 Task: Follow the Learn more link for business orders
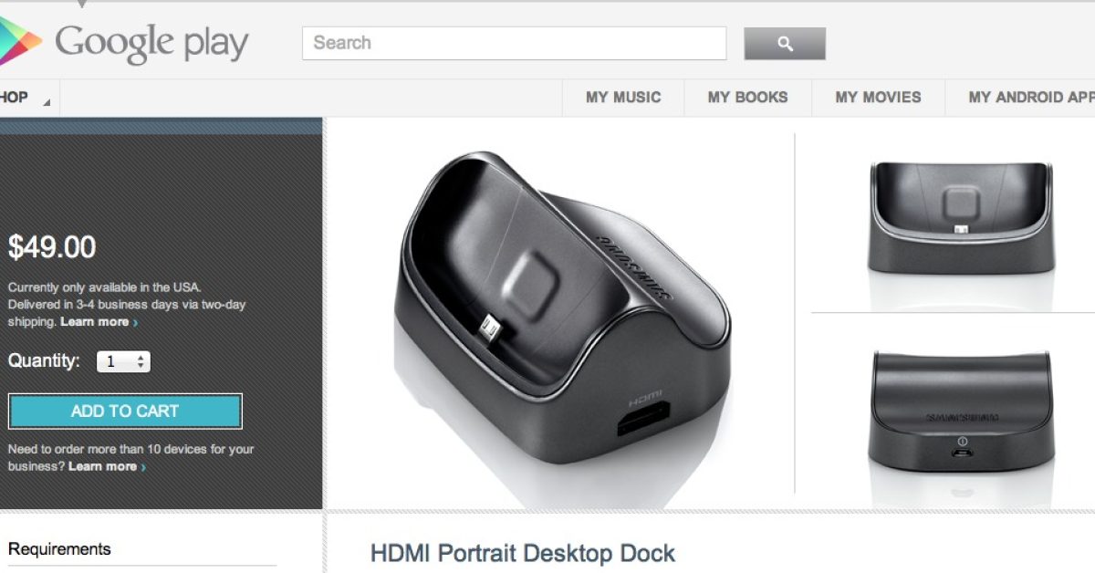coord(102,466)
